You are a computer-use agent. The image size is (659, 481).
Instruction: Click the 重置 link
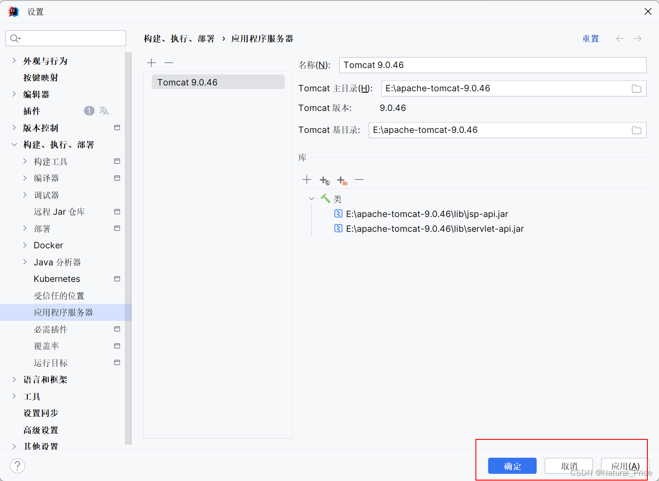(x=591, y=38)
